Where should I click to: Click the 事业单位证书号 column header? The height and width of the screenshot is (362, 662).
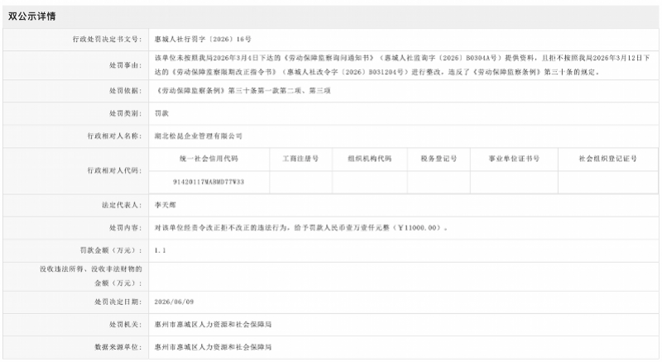(x=514, y=159)
